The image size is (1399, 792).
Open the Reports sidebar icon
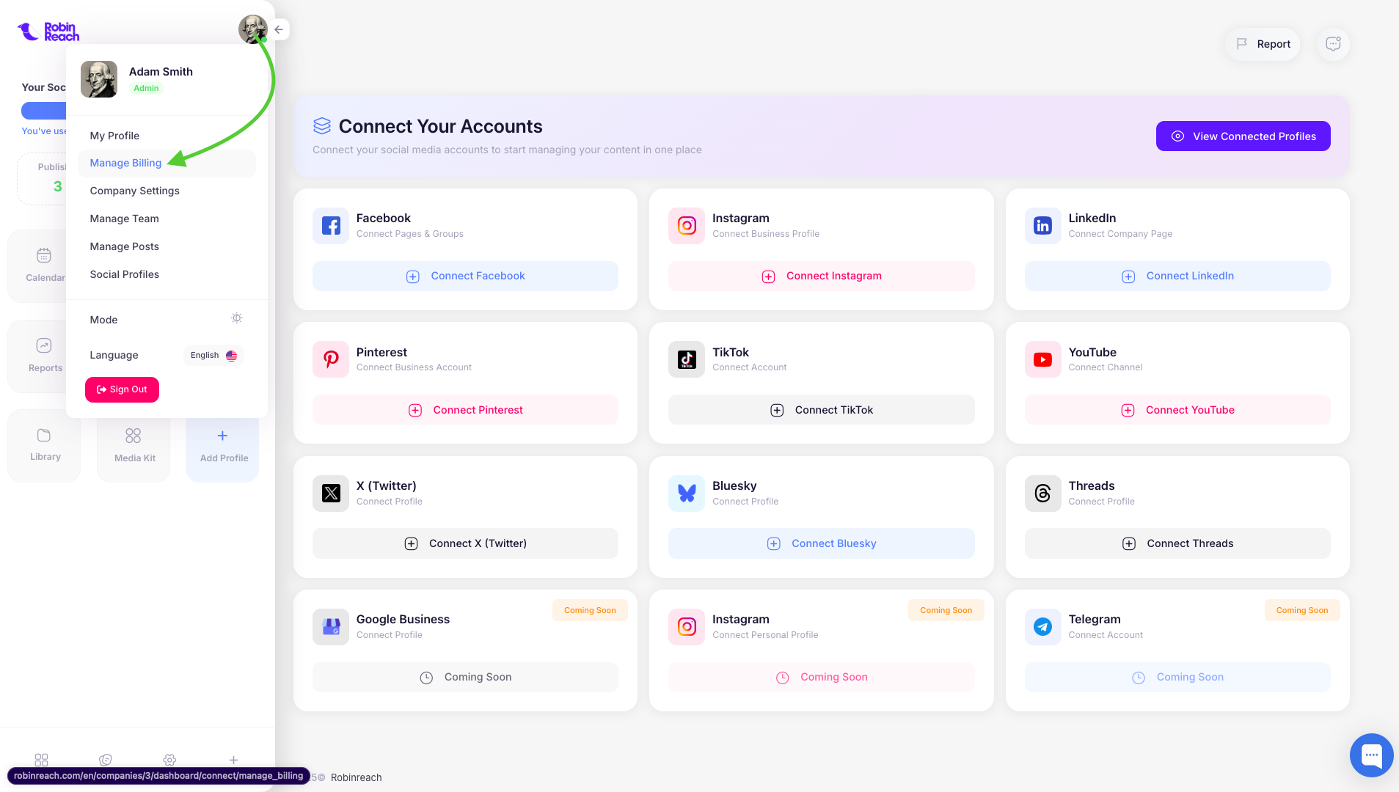44,345
